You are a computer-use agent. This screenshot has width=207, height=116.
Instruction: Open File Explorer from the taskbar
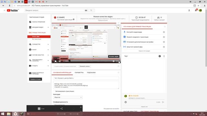(x=9, y=114)
